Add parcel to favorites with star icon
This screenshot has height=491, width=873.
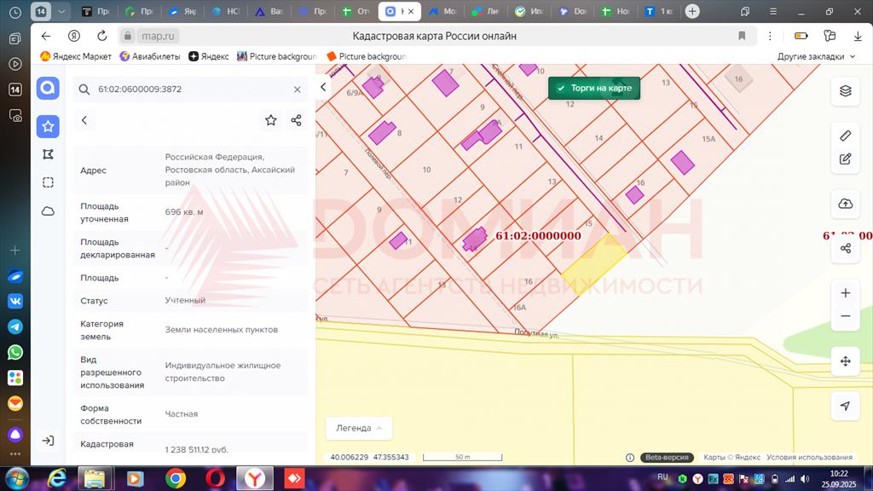point(270,120)
